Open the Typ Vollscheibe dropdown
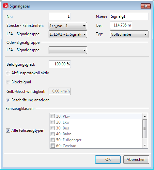The height and width of the screenshot is (170, 154). tap(129, 34)
